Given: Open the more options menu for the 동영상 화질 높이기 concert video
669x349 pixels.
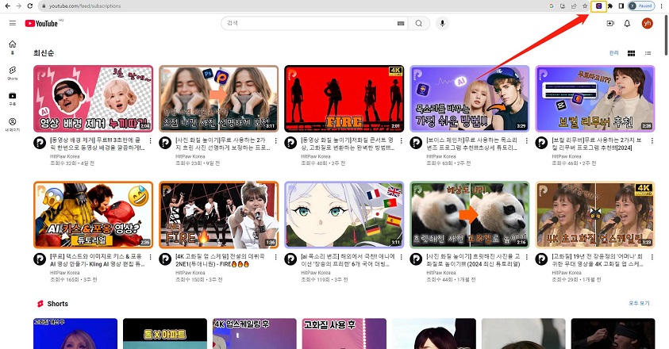Looking at the screenshot, I should click(402, 140).
